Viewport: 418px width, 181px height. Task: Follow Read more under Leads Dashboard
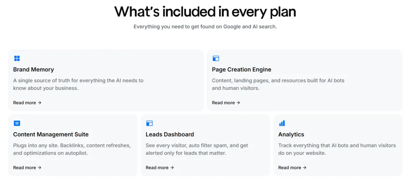[159, 167]
